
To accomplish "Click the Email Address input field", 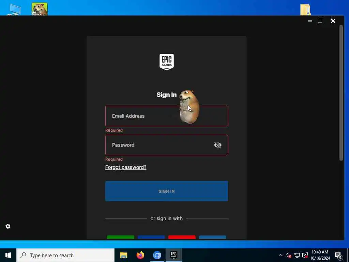I will click(166, 116).
